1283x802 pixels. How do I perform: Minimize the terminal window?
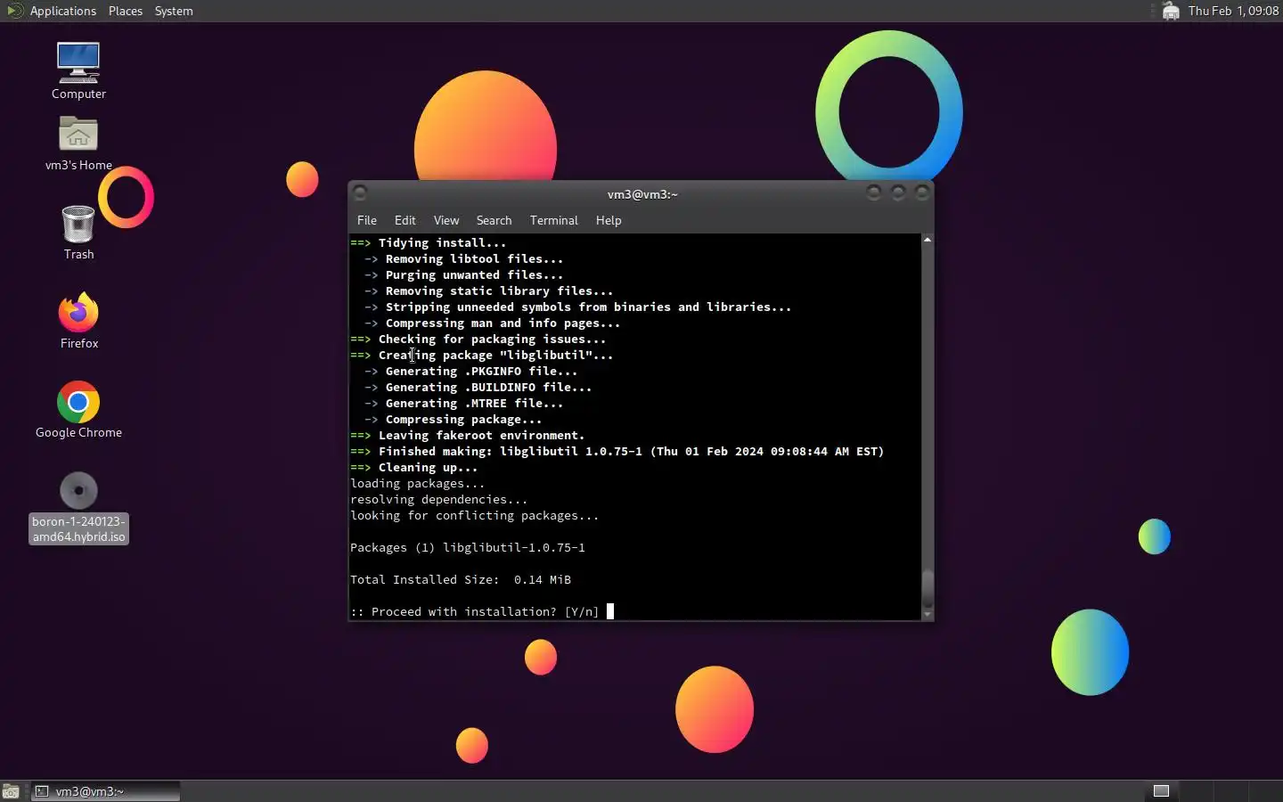point(873,192)
